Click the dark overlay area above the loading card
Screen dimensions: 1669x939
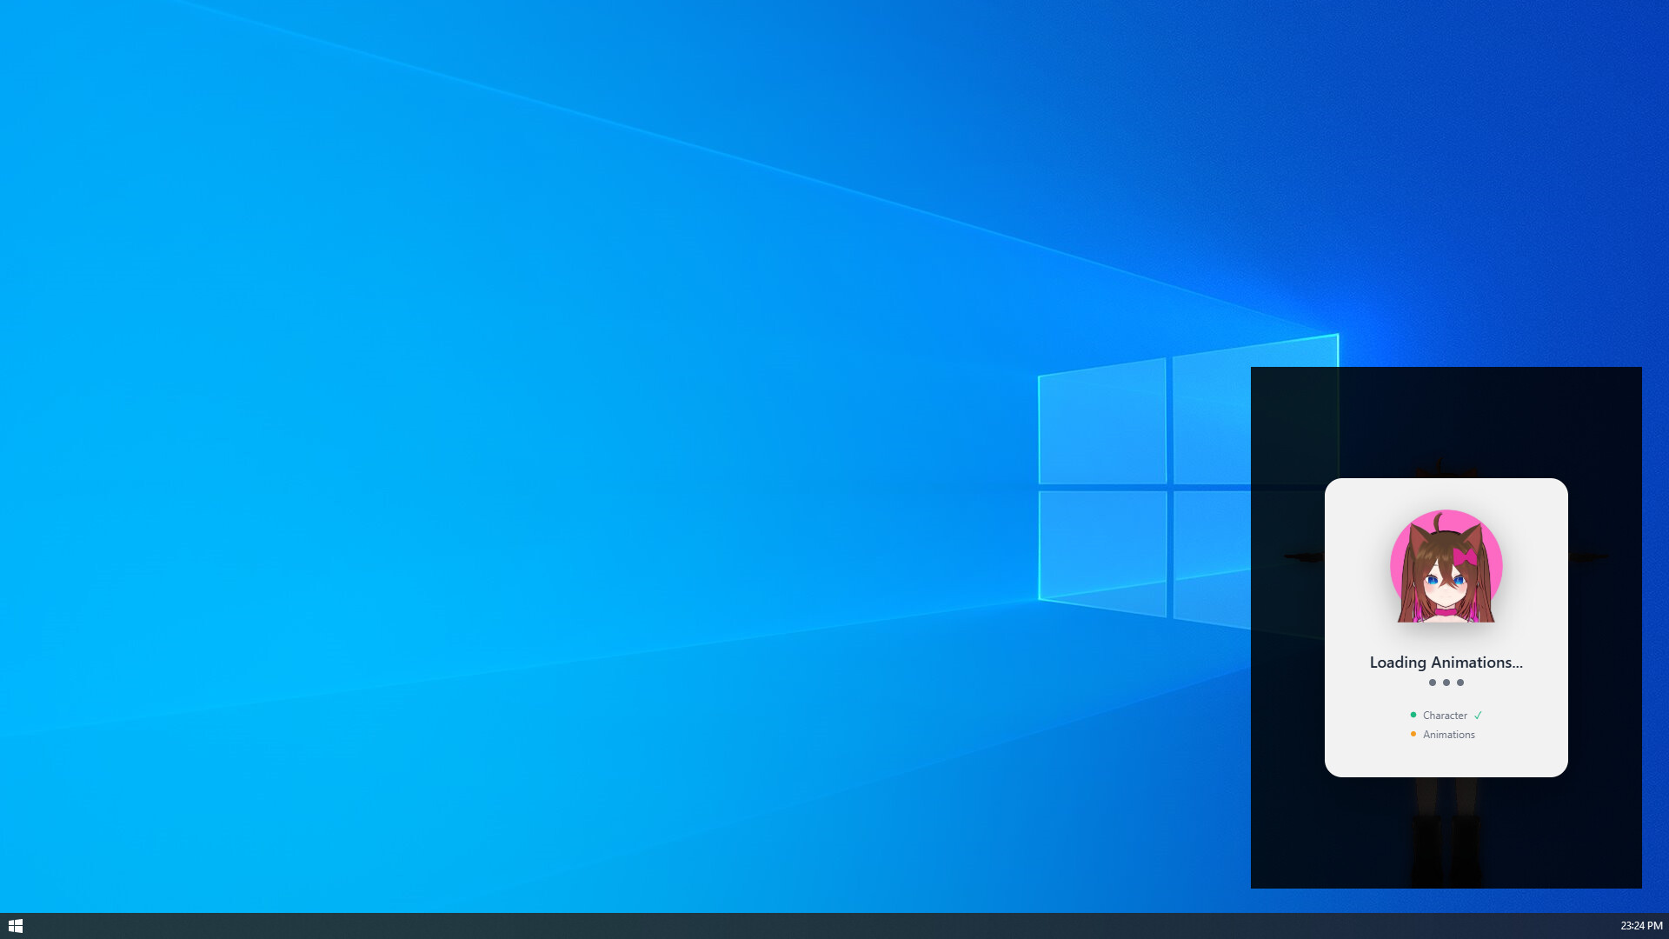click(1446, 409)
